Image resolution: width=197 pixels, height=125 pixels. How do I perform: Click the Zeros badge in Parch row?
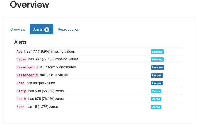click(156, 99)
